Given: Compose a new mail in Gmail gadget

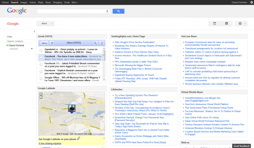Looking at the screenshot, I should click(102, 43).
